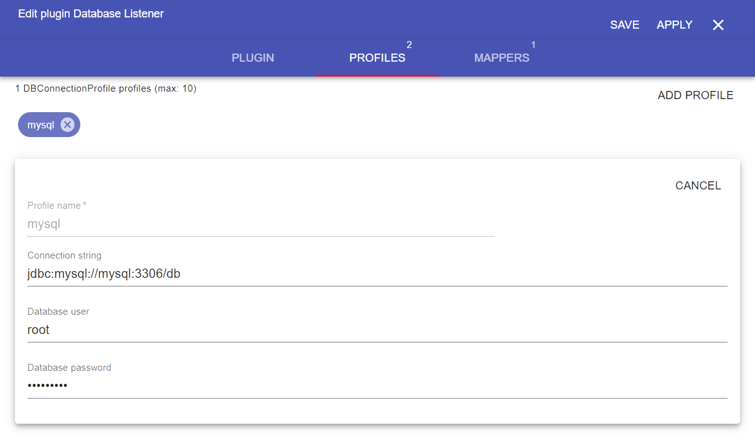Click the SAVE button
This screenshot has width=755, height=448.
(624, 25)
